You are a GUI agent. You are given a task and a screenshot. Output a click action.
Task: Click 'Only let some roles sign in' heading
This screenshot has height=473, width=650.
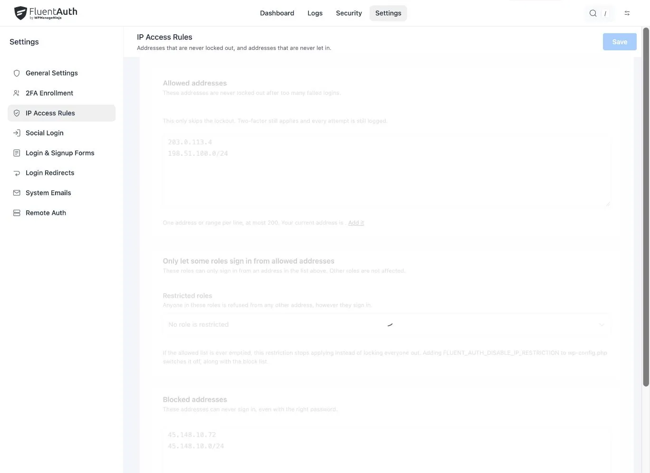coord(249,261)
